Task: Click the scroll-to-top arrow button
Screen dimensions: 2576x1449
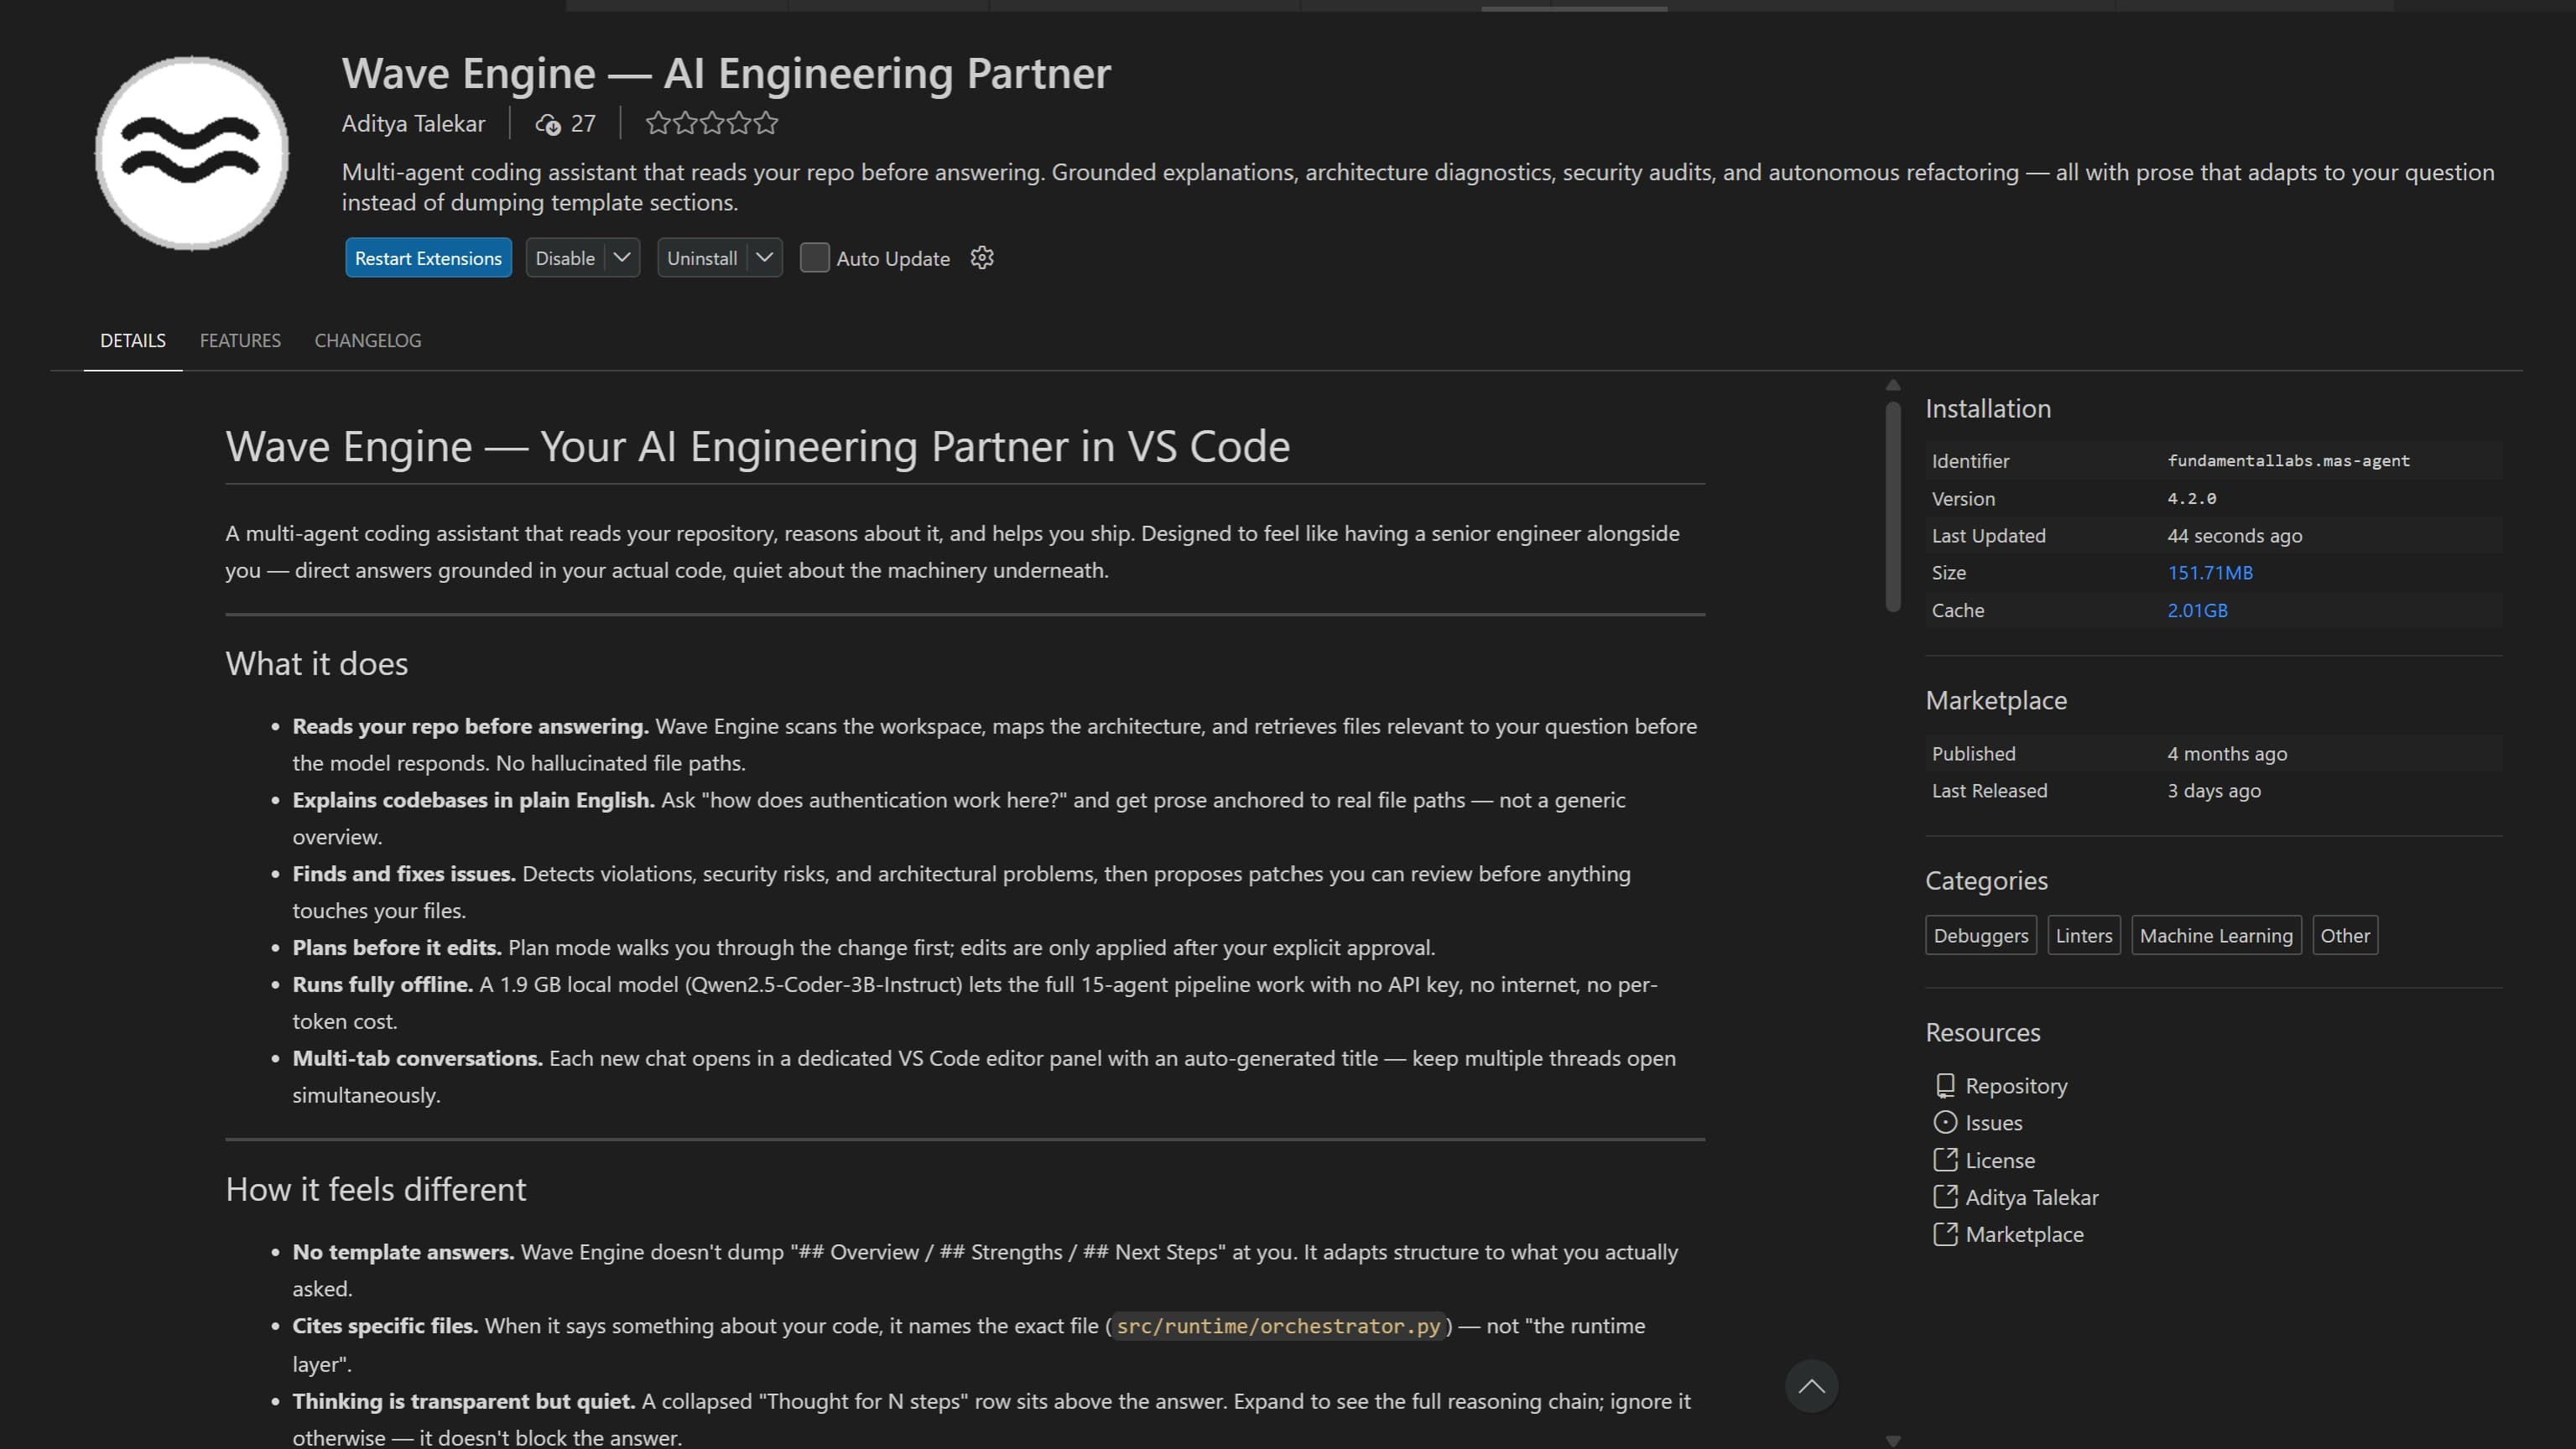Action: [1811, 1386]
